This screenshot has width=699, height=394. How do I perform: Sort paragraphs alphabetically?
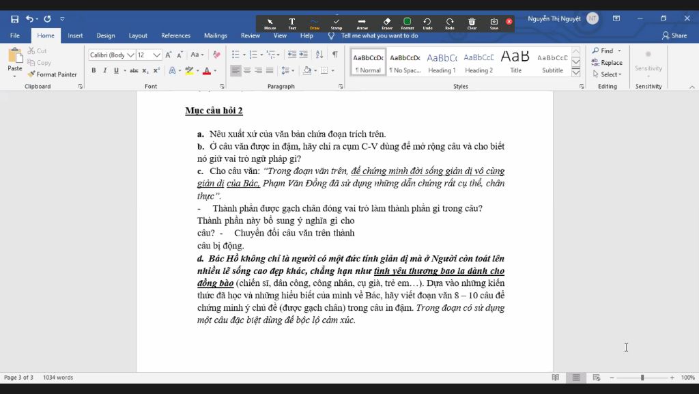(319, 55)
